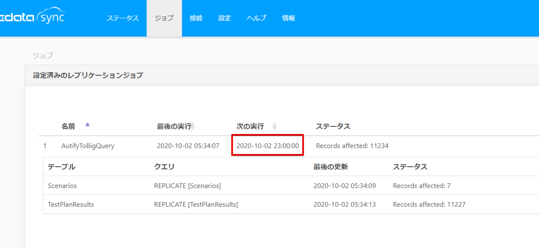Click sort arrows beside 最後の実行
539x248 pixels.
pos(193,127)
